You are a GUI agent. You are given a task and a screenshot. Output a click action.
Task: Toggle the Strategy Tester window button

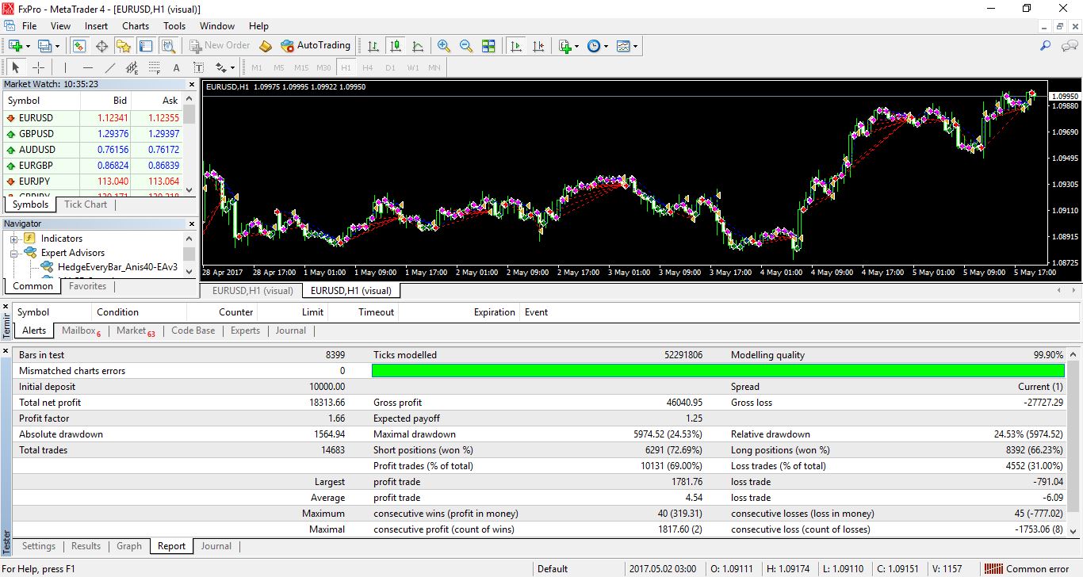167,46
